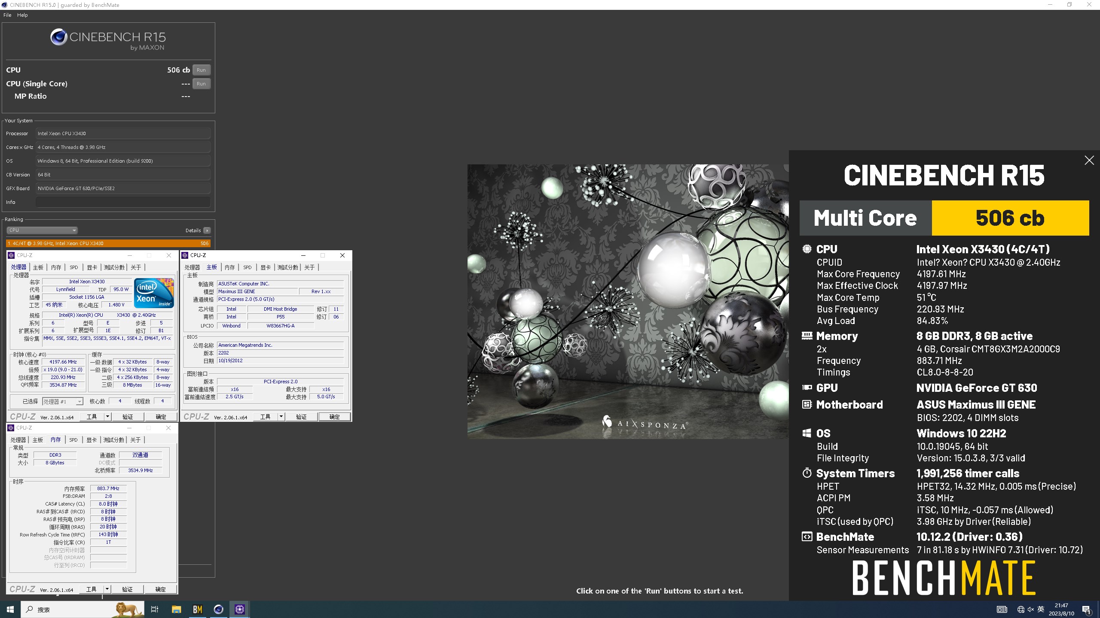Screen dimensions: 1100x618
Task: Open File Explorer from taskbar
Action: 177,609
